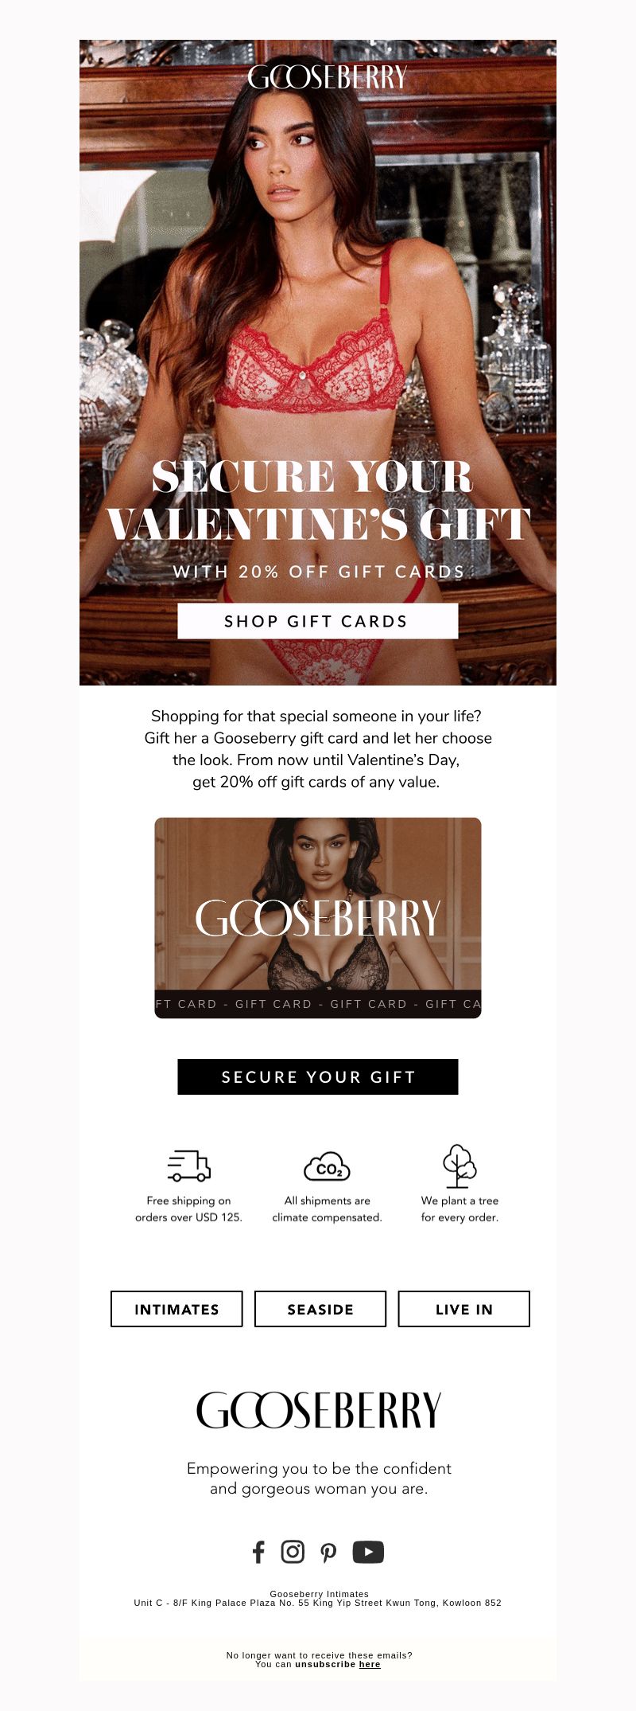636x1711 pixels.
Task: Click 'Free shipping on orders over USD 125' text
Action: click(188, 1209)
